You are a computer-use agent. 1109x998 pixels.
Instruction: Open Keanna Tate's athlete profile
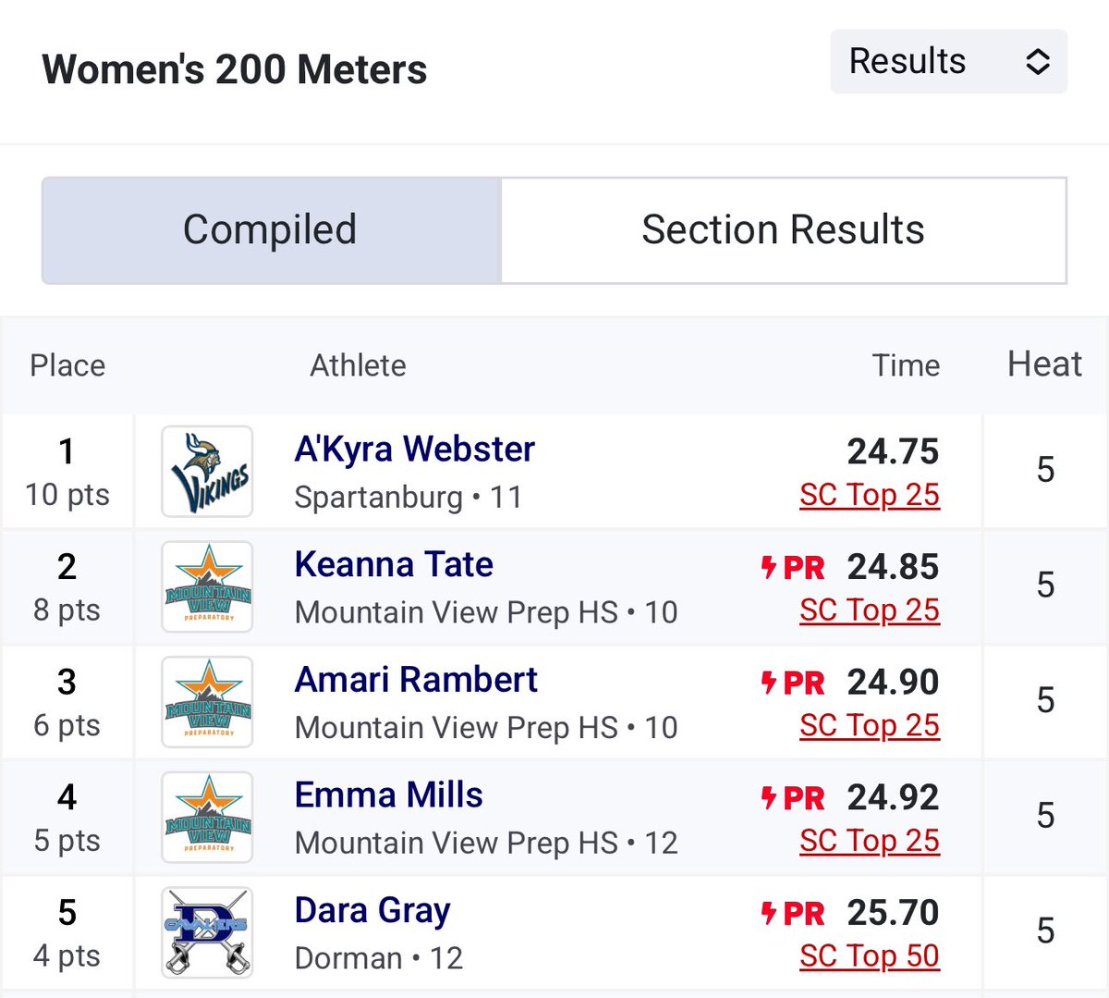click(x=394, y=564)
